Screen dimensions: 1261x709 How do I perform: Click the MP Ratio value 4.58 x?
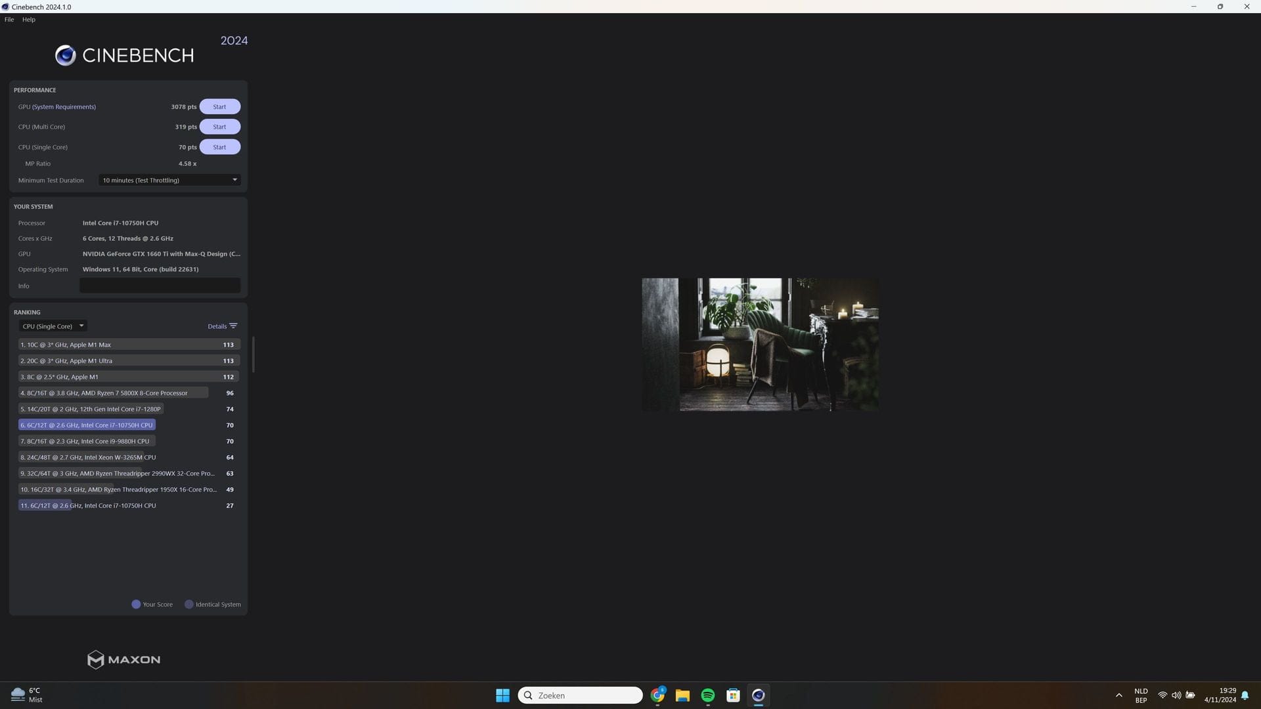(187, 163)
